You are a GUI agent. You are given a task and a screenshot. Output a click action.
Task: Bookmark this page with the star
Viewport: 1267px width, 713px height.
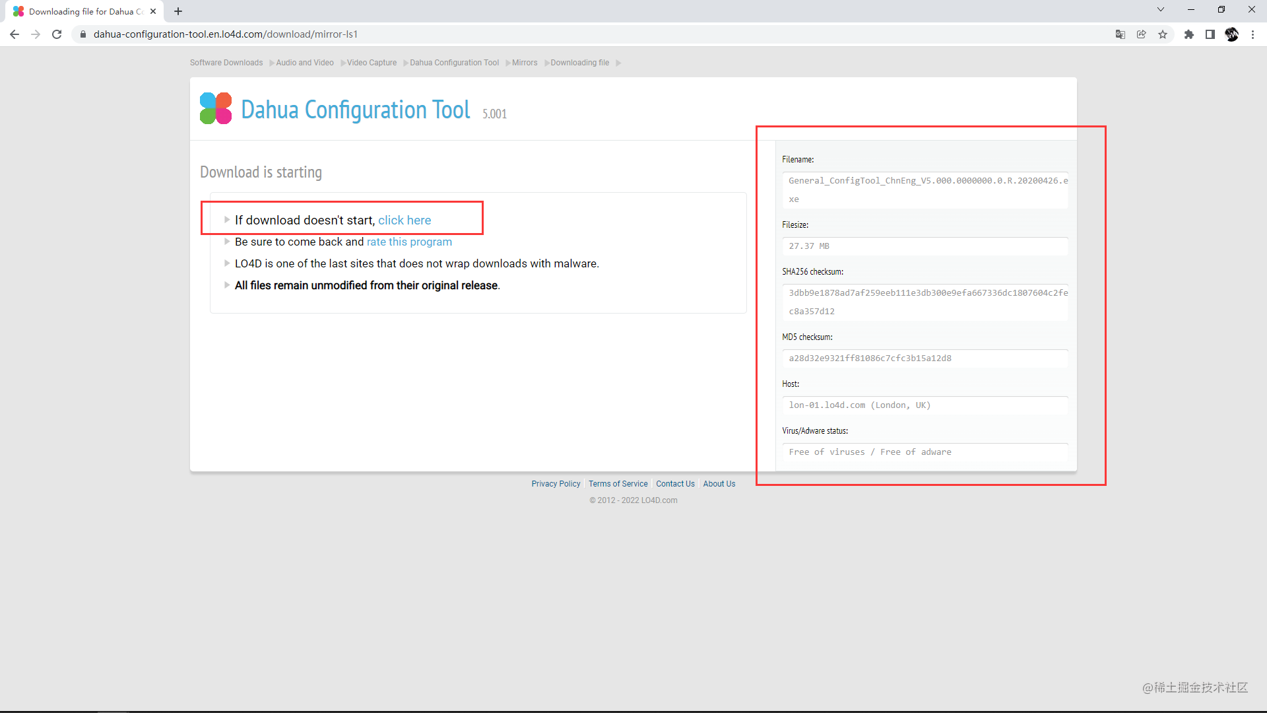coord(1163,34)
